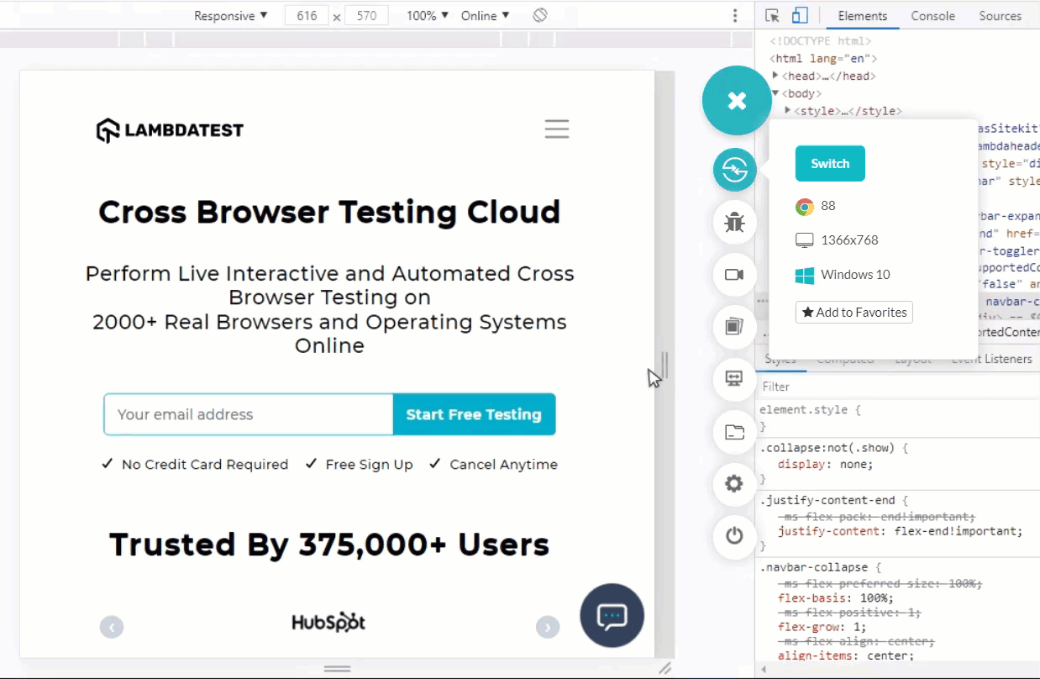Start video recording with camera icon
This screenshot has height=679, width=1040.
click(x=734, y=275)
